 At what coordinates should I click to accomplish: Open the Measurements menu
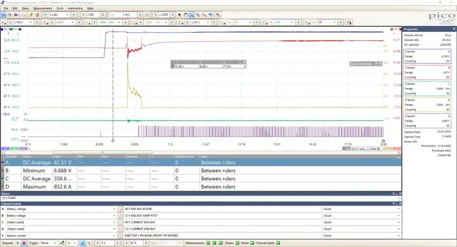point(43,8)
